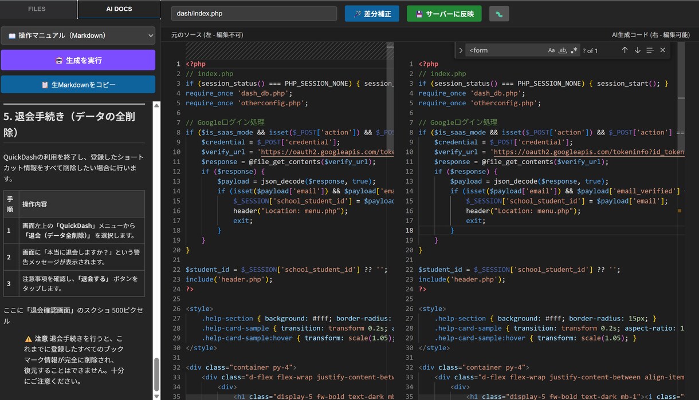Click the '? of 1' match count text

click(590, 51)
